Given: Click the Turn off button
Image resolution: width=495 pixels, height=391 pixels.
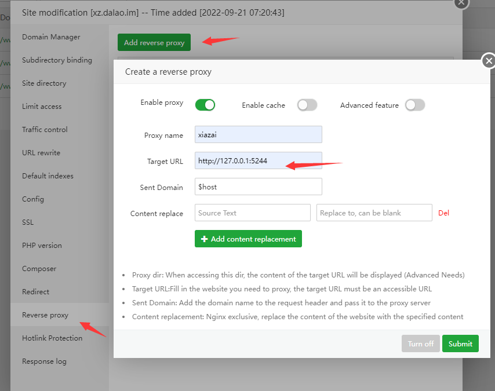Looking at the screenshot, I should [x=420, y=344].
